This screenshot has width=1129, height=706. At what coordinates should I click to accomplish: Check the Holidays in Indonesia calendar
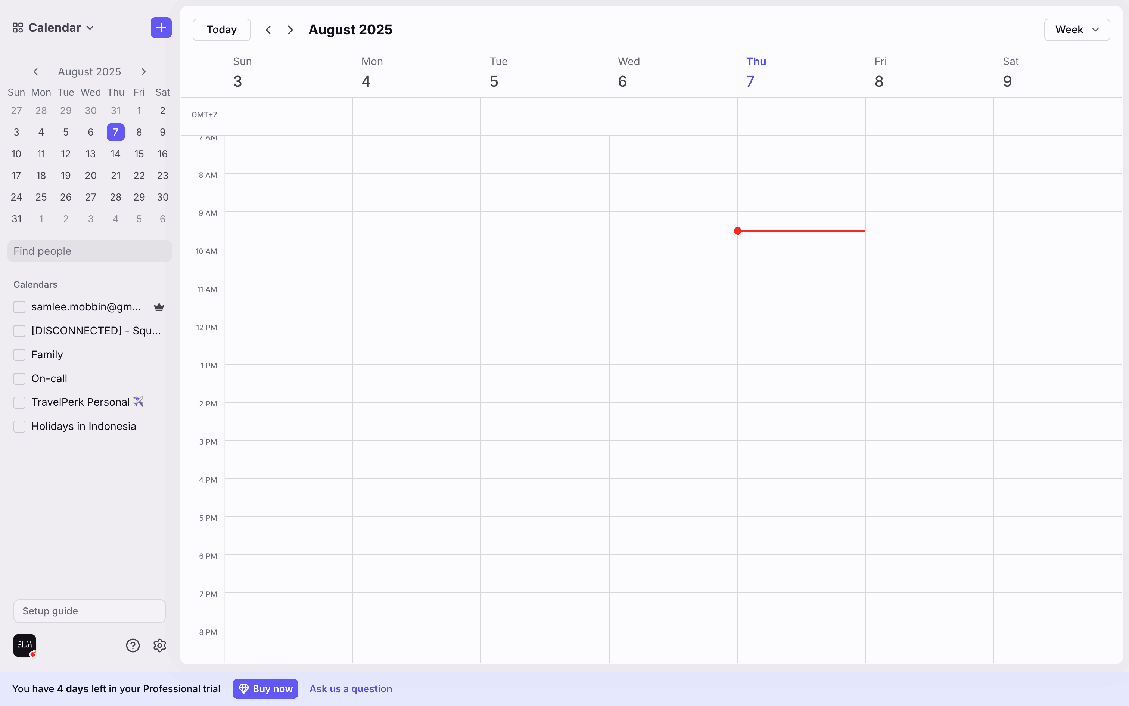(x=19, y=426)
